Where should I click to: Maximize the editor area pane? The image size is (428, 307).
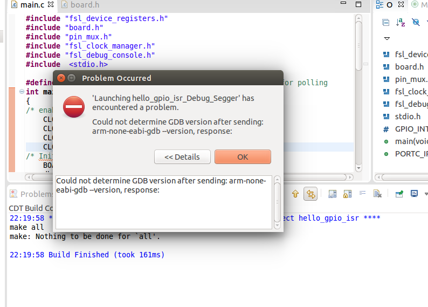coord(358,4)
